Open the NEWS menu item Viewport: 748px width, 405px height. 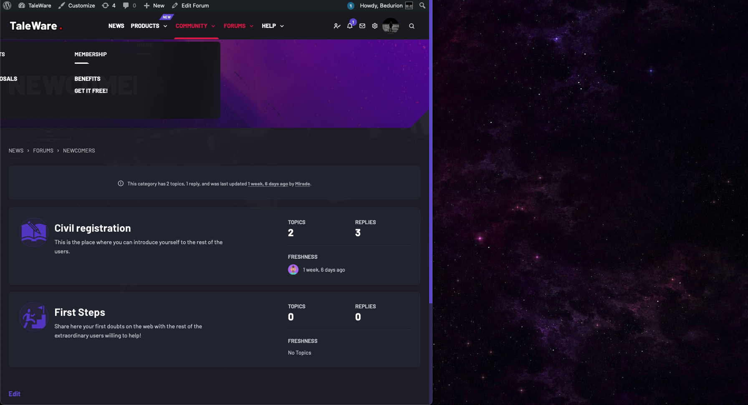(x=116, y=26)
